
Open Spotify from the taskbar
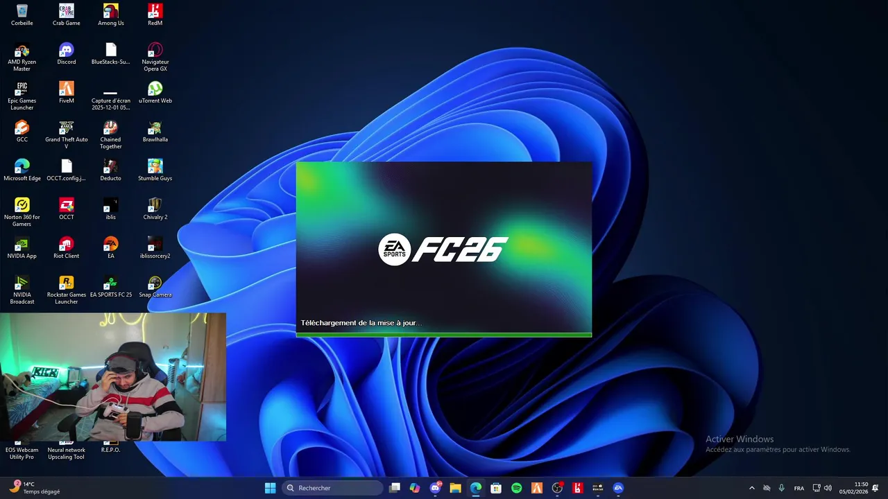pyautogui.click(x=516, y=488)
